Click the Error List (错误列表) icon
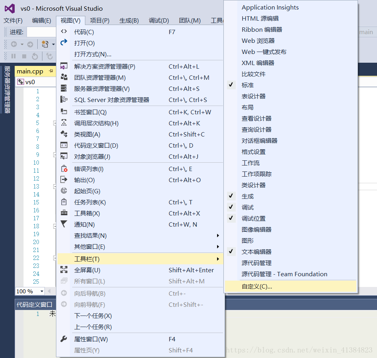This screenshot has width=377, height=358. tap(64, 168)
